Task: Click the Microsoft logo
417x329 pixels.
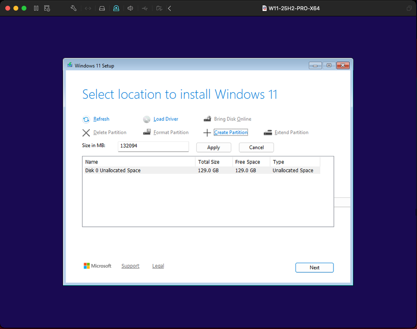Action: point(97,266)
